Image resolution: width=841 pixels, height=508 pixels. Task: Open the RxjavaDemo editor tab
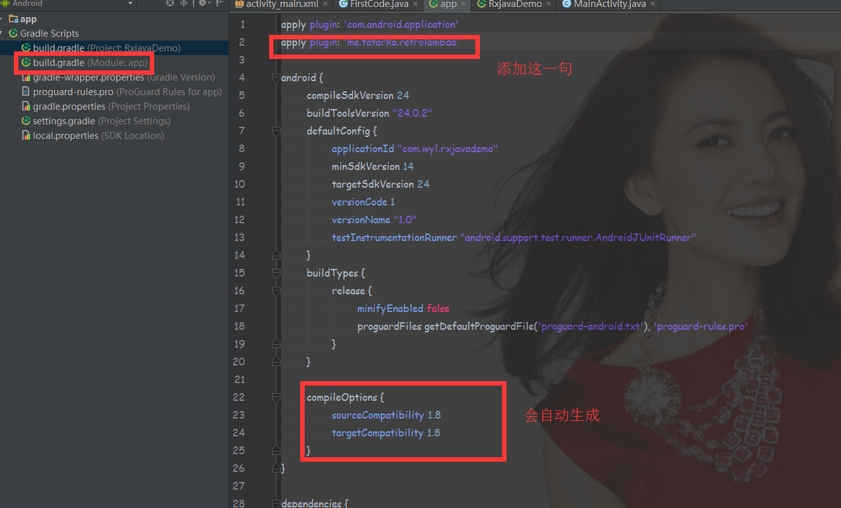coord(515,4)
